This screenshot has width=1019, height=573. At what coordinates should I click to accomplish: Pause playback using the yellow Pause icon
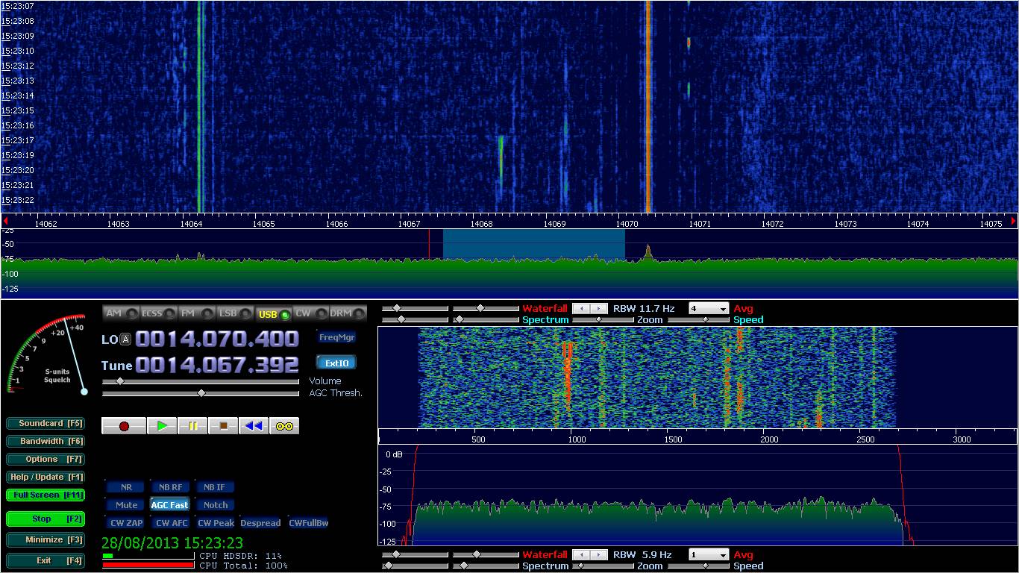192,425
